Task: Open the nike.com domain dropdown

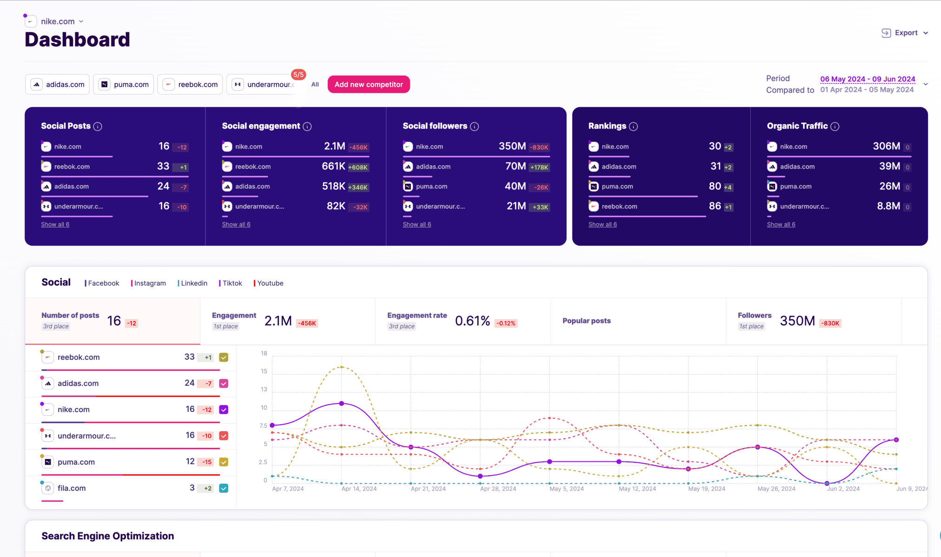Action: (x=81, y=21)
